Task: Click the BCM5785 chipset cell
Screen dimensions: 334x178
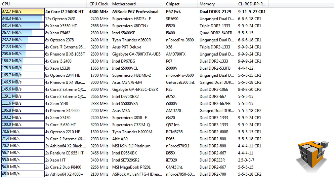Action: pos(174,132)
